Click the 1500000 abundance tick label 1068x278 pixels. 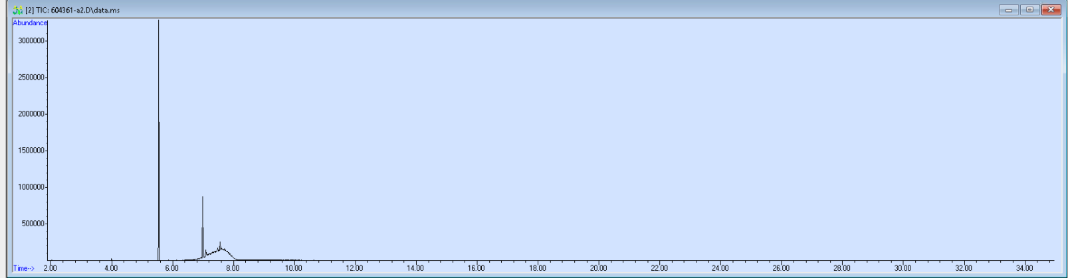point(31,151)
